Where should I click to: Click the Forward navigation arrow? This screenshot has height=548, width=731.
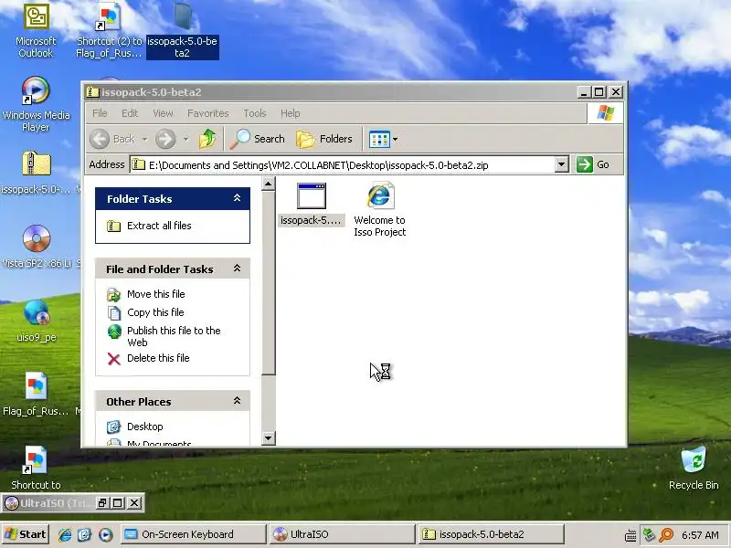(x=165, y=139)
